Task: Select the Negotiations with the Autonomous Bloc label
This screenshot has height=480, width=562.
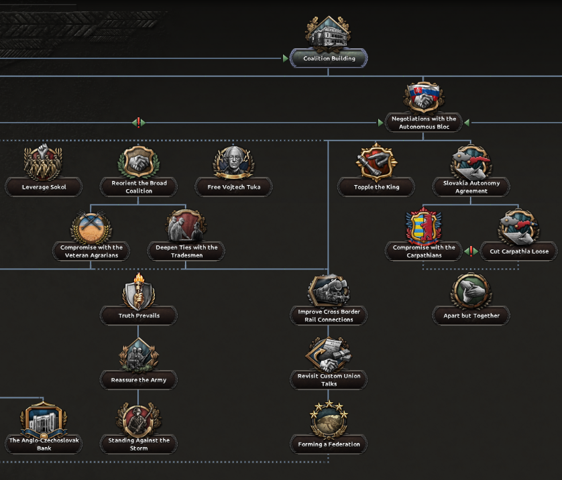Action: tap(424, 123)
